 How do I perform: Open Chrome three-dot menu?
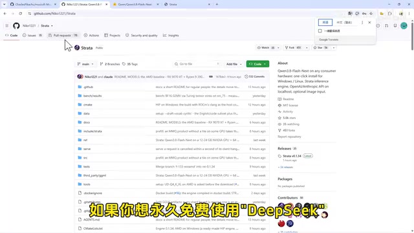pos(409,14)
